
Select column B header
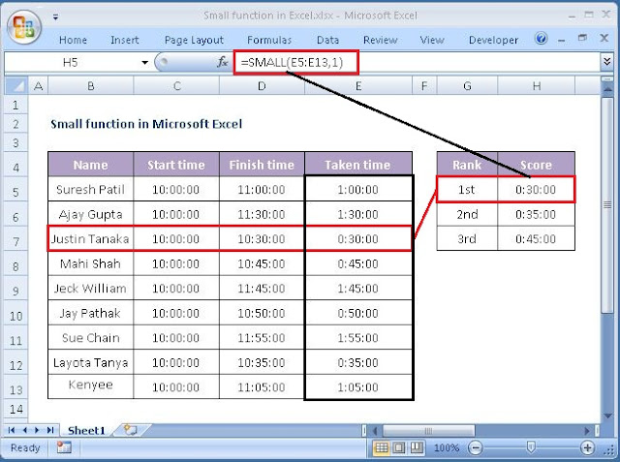(90, 86)
